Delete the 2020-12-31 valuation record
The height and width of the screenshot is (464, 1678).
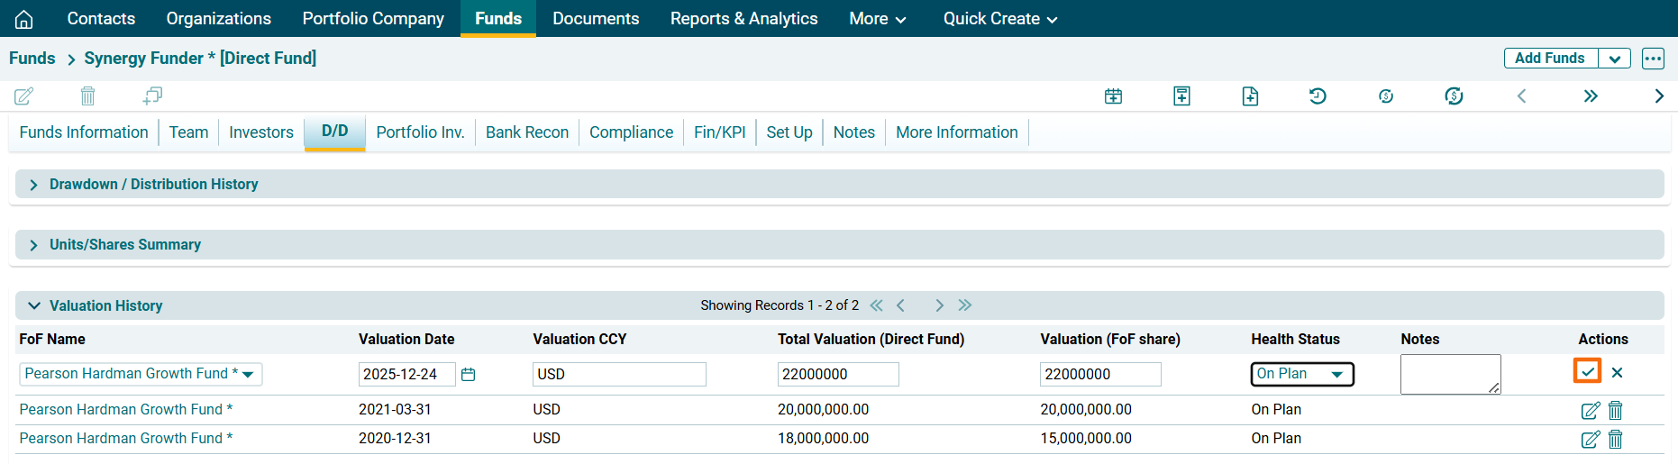(1615, 440)
